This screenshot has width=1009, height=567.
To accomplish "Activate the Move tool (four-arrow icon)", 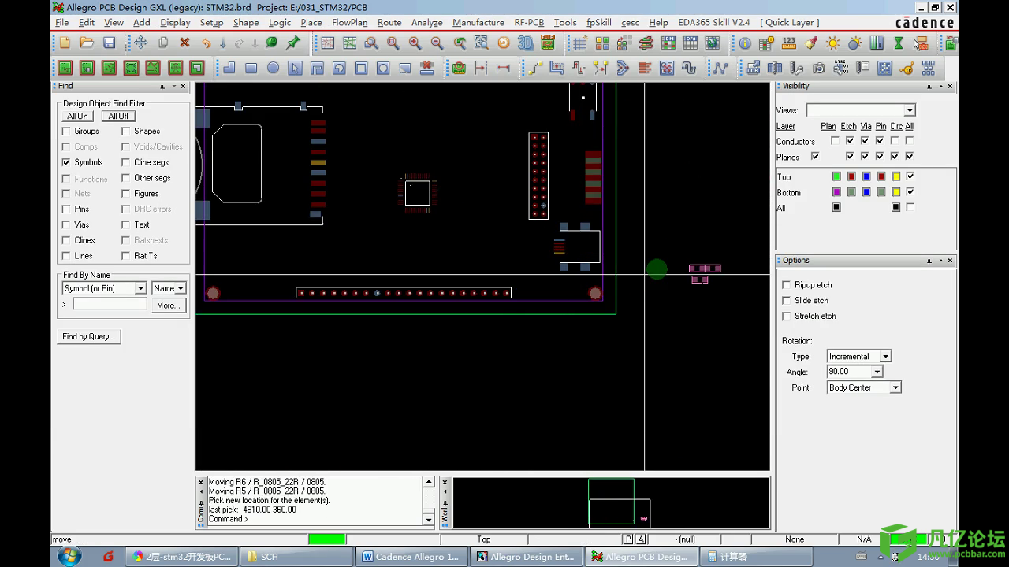I will click(140, 43).
